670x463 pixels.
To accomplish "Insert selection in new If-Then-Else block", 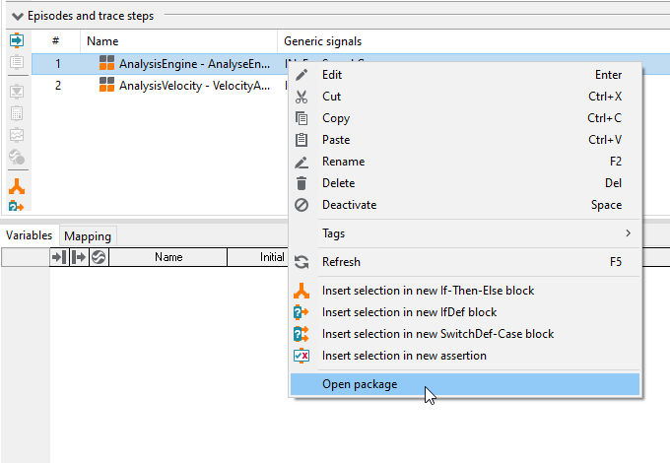I will click(465, 291).
